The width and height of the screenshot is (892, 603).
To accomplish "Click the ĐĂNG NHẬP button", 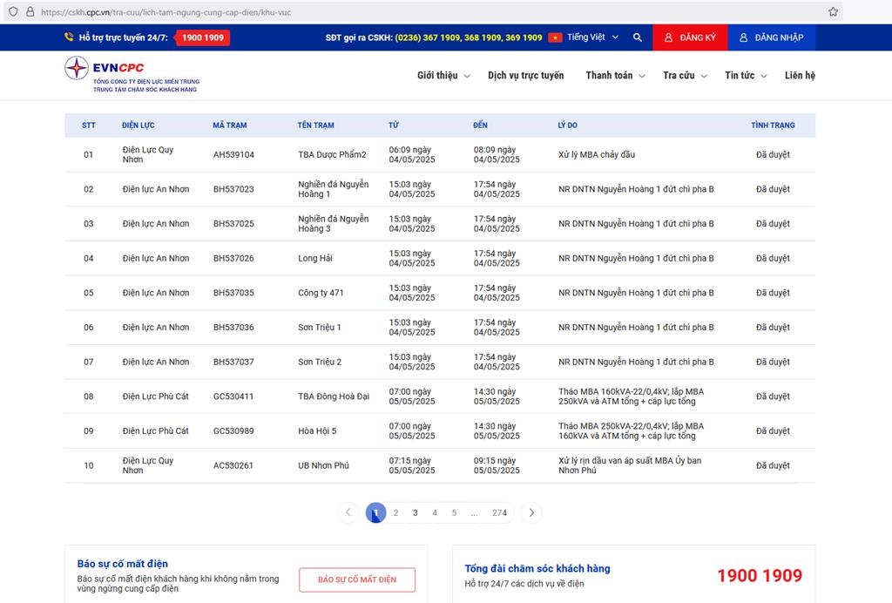I will 771,37.
